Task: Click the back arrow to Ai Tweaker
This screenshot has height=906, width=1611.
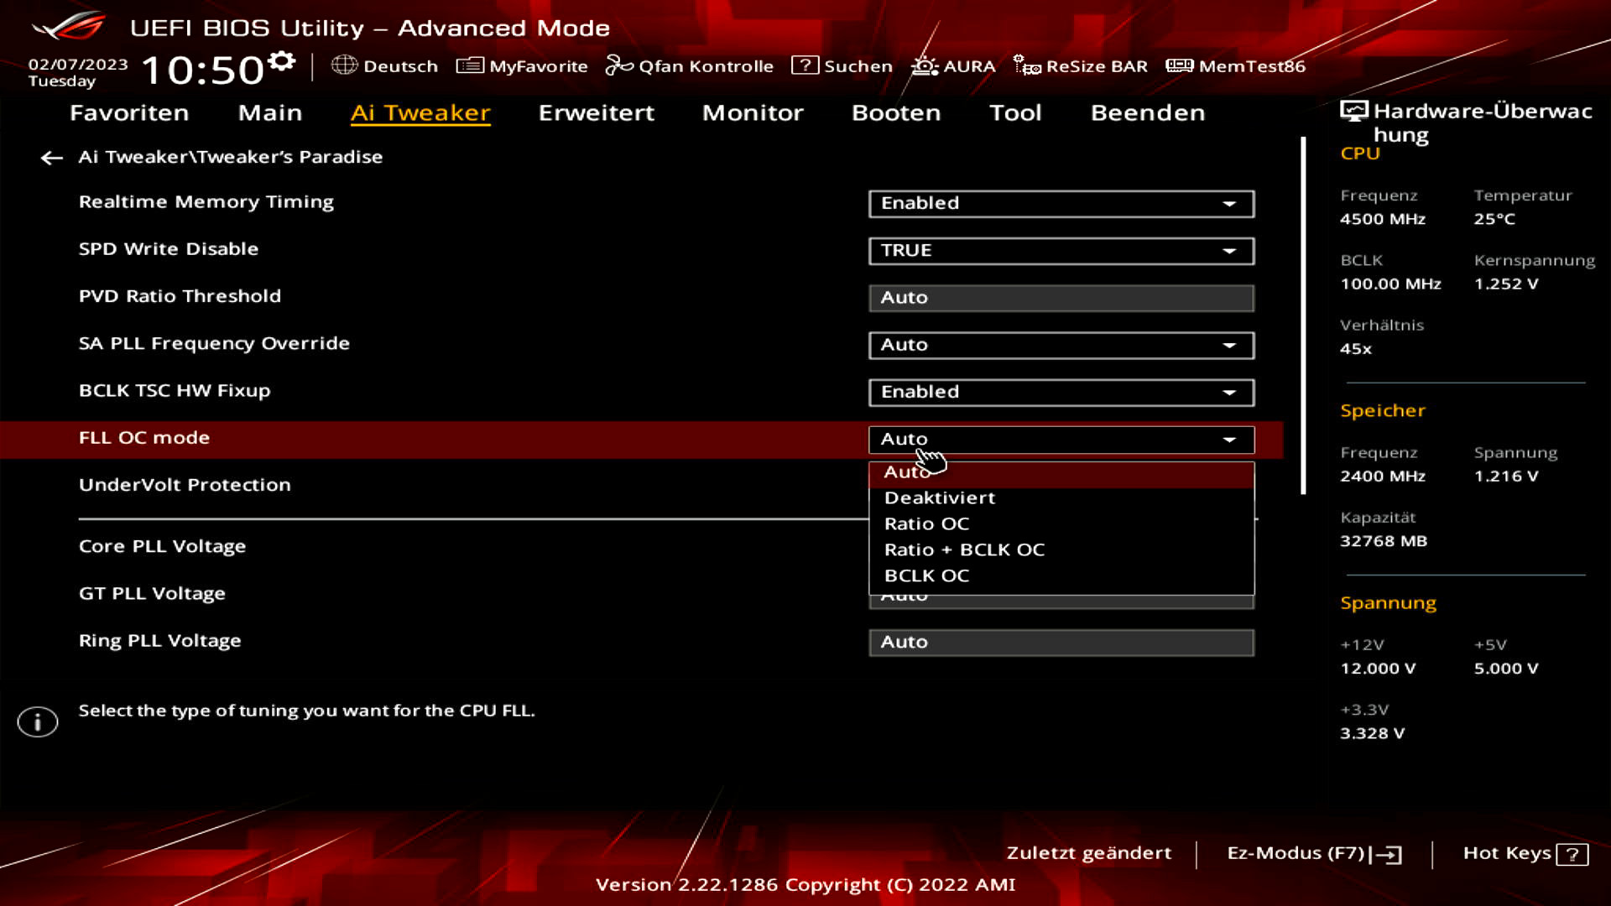Action: pyautogui.click(x=52, y=158)
